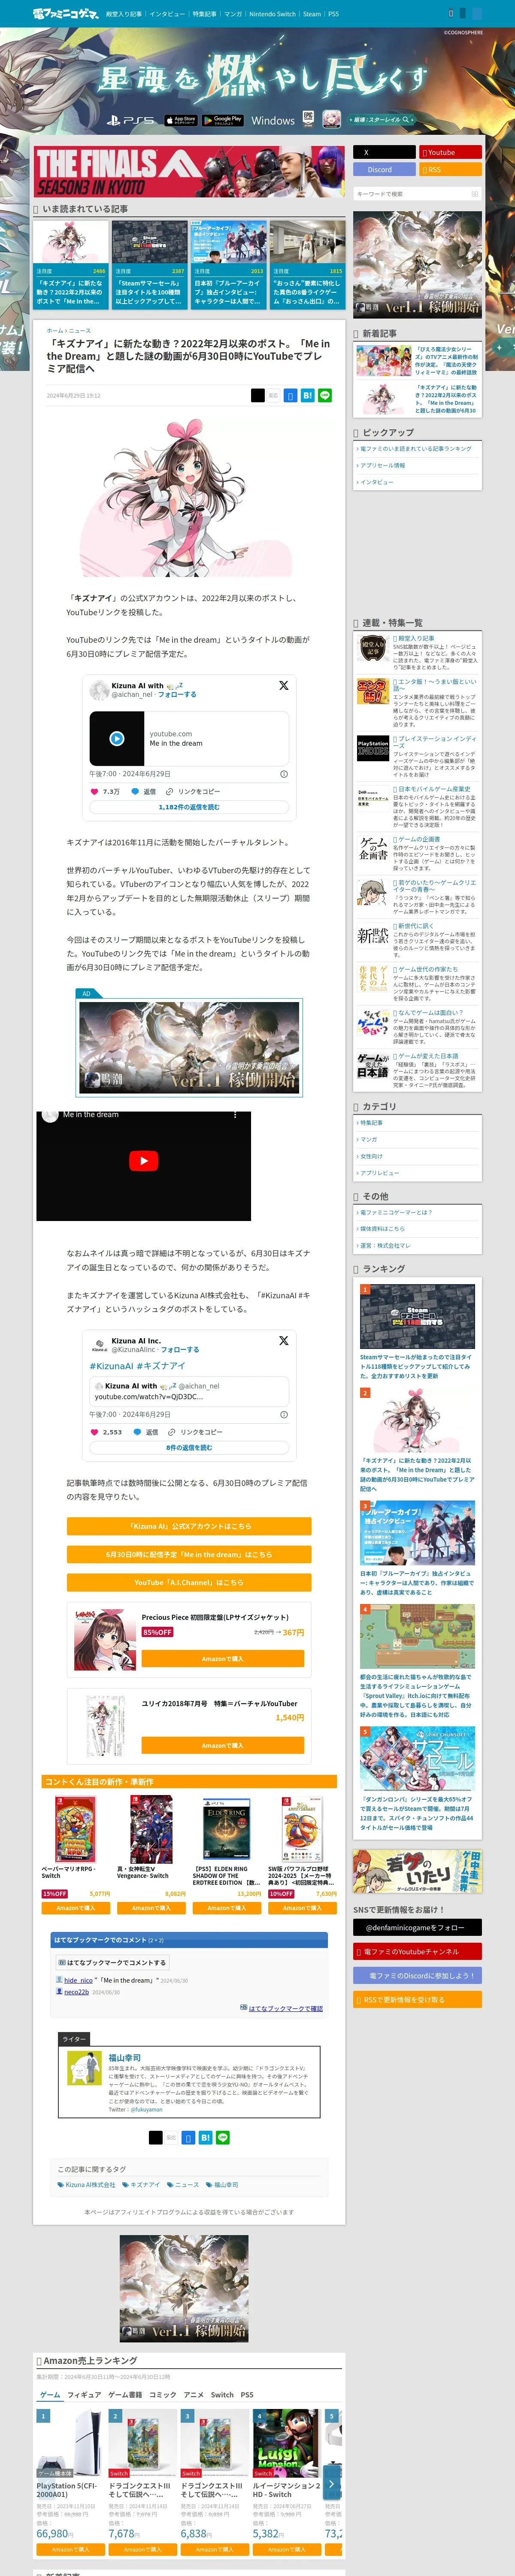The height and width of the screenshot is (2576, 515).
Task: Click the #KizunaAI hashtag in the tweet
Action: click(x=111, y=1366)
